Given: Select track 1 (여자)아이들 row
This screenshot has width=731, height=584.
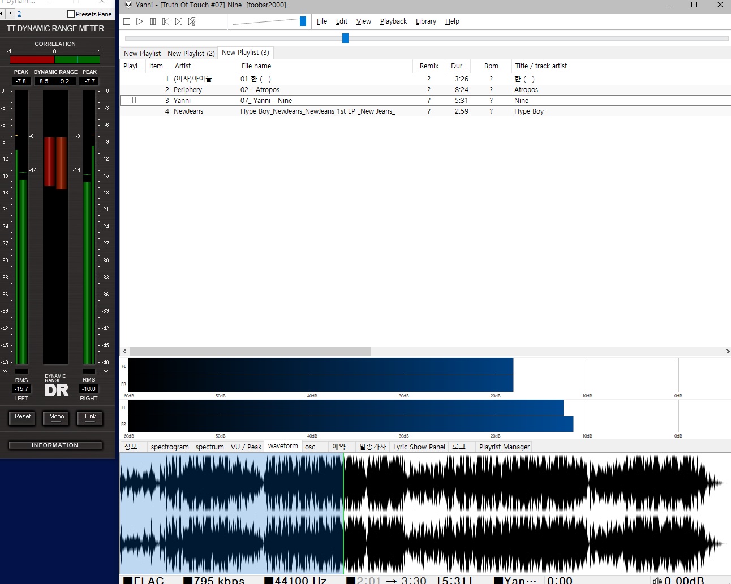Looking at the screenshot, I should coord(425,79).
